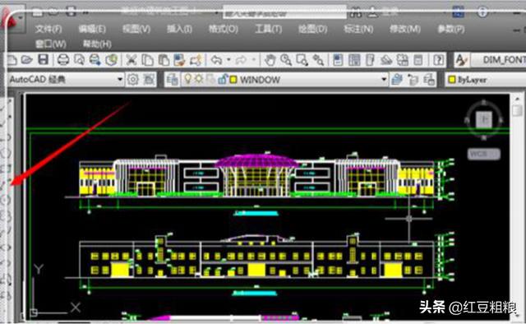526x324 pixels.
Task: Activate the Pan hand tool
Action: click(x=270, y=60)
